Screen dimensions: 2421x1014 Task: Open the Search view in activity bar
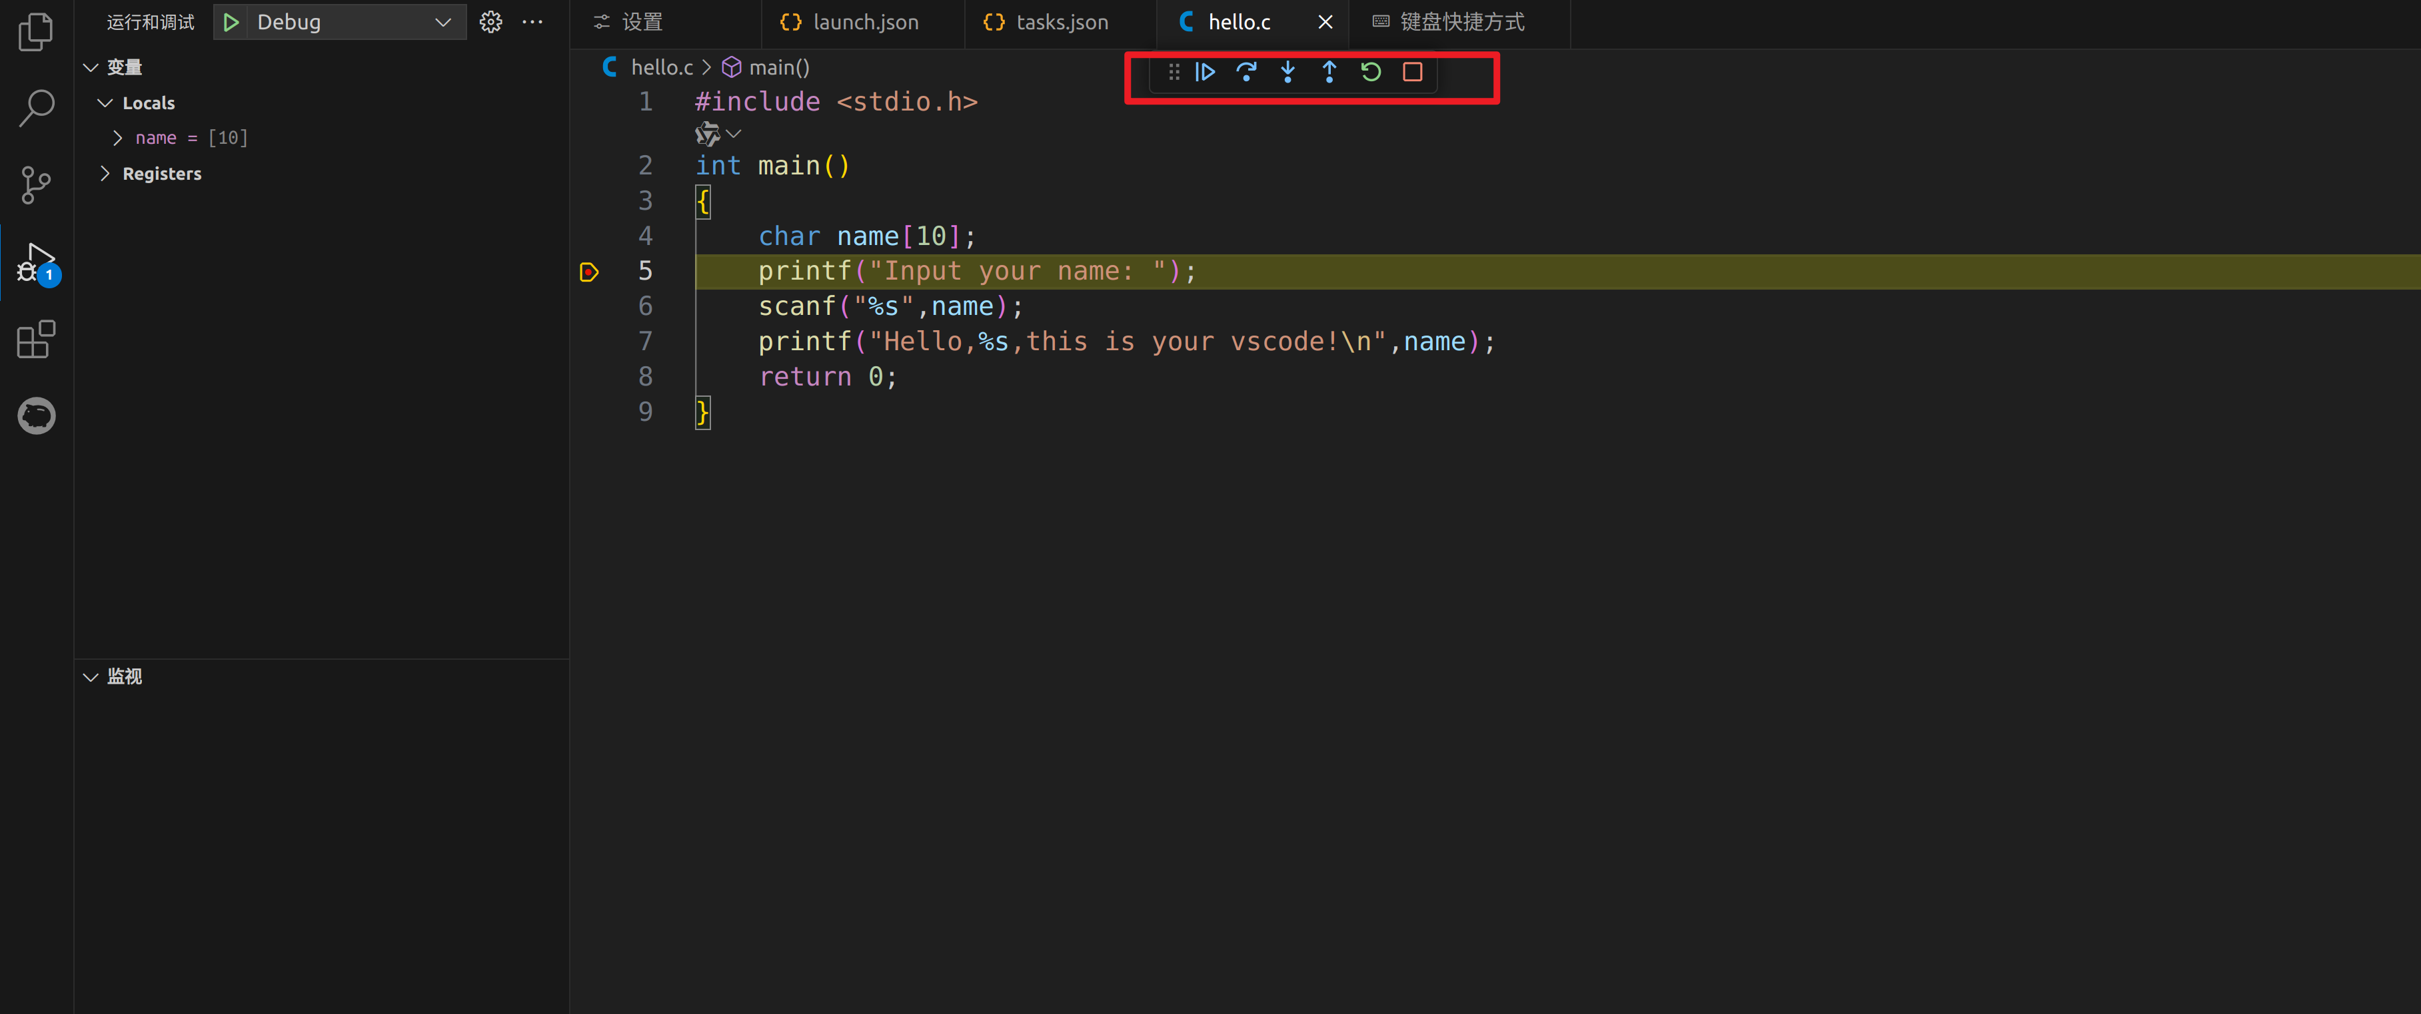point(36,108)
